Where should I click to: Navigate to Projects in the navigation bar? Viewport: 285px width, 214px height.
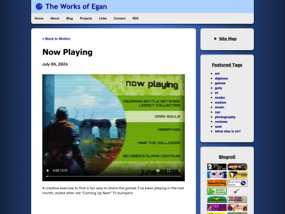tap(86, 18)
